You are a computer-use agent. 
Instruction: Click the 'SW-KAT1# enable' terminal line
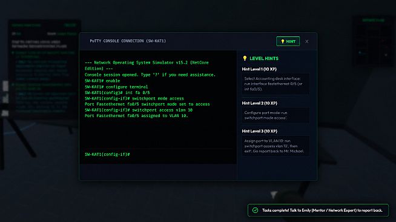pyautogui.click(x=102, y=81)
